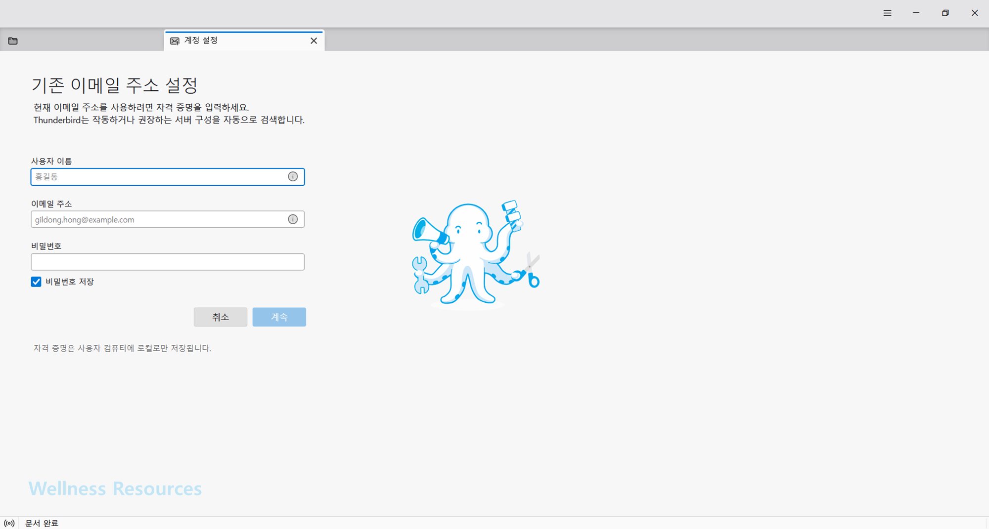The height and width of the screenshot is (529, 989).
Task: Close the Thunderbird window
Action: [x=974, y=13]
